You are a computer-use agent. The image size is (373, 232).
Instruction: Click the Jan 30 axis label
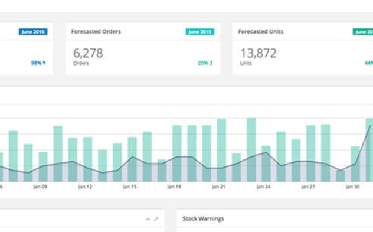[352, 187]
